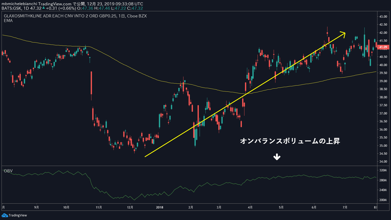The image size is (391, 220).
Task: Click the EMA indicator label
Action: tap(8, 20)
